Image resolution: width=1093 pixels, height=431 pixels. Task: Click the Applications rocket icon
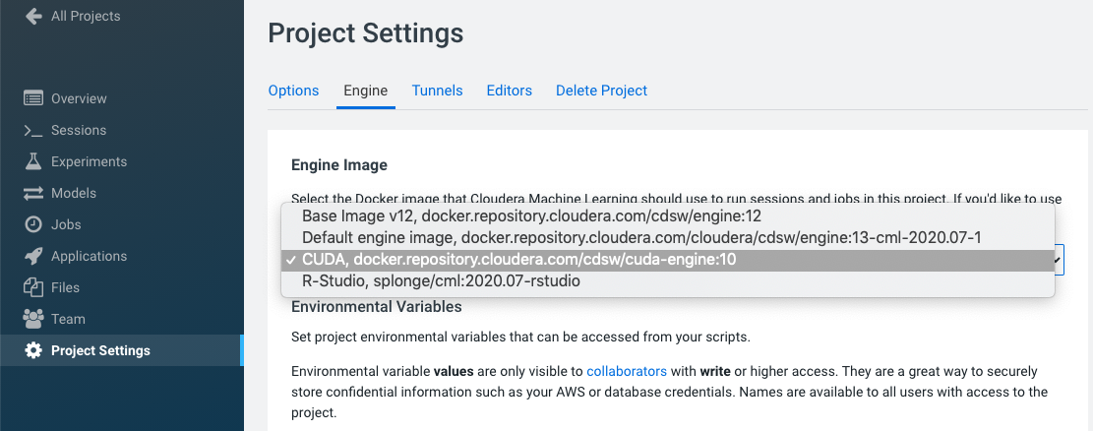tap(33, 256)
